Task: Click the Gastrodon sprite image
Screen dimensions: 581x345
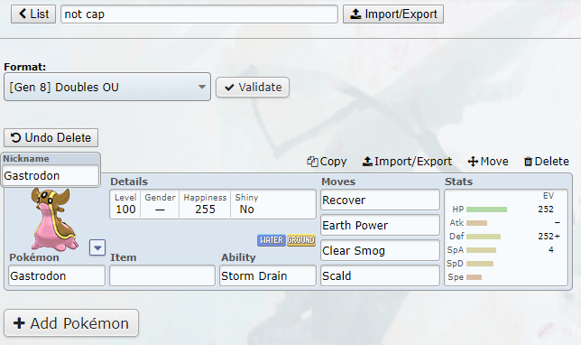Action: tap(54, 219)
